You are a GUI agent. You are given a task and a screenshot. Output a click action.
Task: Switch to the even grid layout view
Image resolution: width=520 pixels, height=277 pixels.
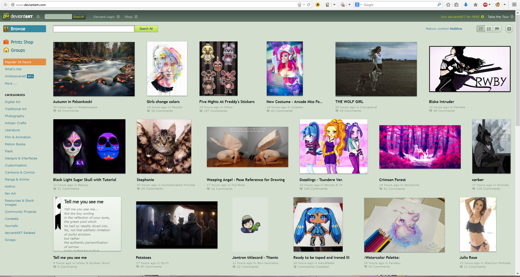pyautogui.click(x=489, y=29)
